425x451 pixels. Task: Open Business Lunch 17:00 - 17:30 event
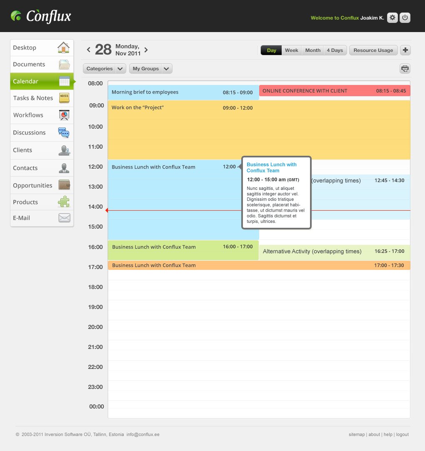(259, 265)
